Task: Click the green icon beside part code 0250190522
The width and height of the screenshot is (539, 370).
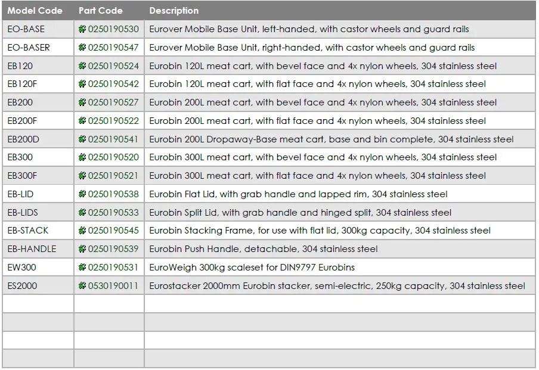Action: tap(82, 121)
